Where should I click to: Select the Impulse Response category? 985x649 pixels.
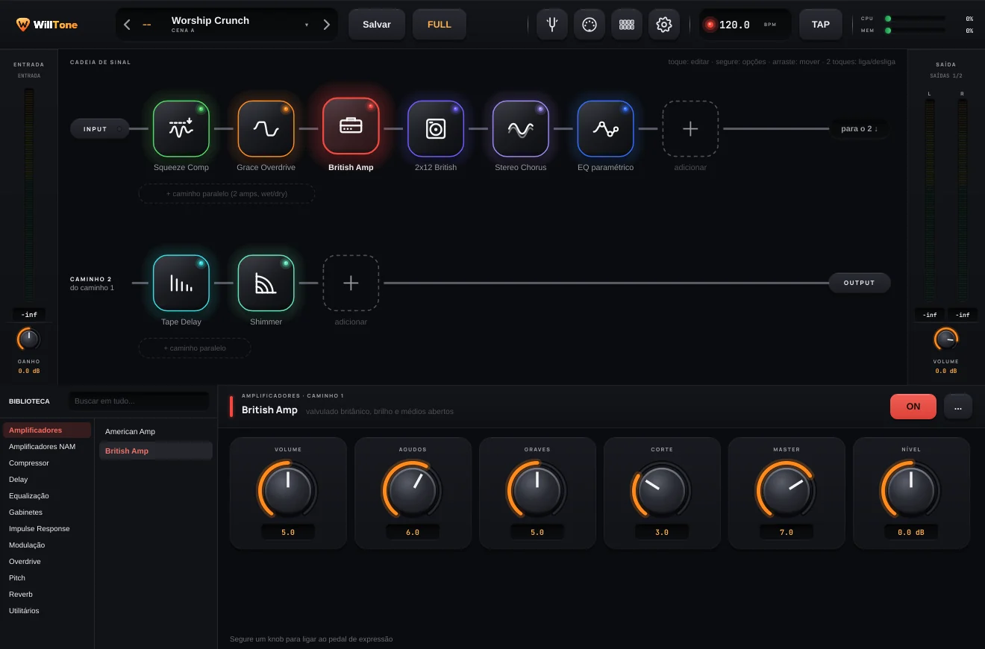(x=47, y=529)
